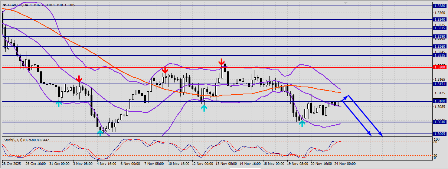Screen dimensions: 448x169
Task: Click the red 1.3200 price level label
Action: tap(439, 67)
